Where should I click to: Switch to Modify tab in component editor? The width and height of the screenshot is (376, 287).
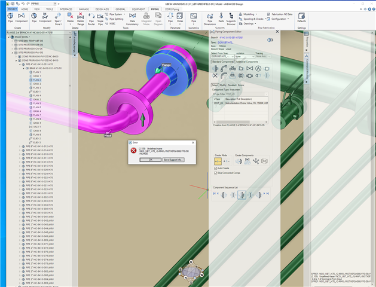tap(223, 85)
